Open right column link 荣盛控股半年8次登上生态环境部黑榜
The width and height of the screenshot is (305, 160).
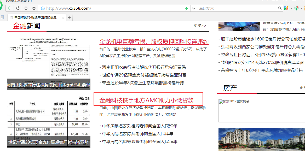point(262,70)
